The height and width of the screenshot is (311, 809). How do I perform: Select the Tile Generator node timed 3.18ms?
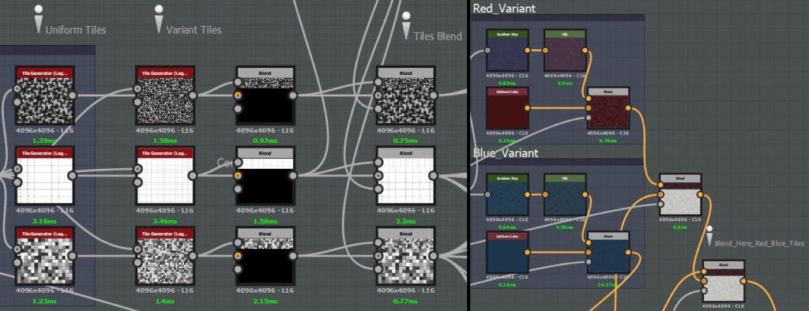tap(45, 176)
